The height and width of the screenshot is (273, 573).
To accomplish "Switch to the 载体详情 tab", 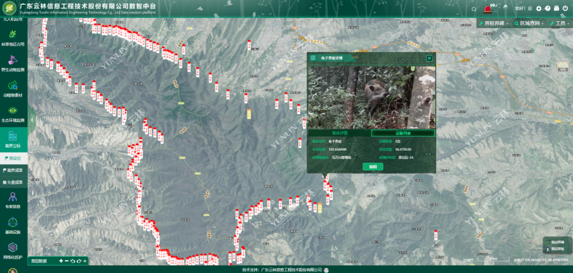I will tap(340, 133).
